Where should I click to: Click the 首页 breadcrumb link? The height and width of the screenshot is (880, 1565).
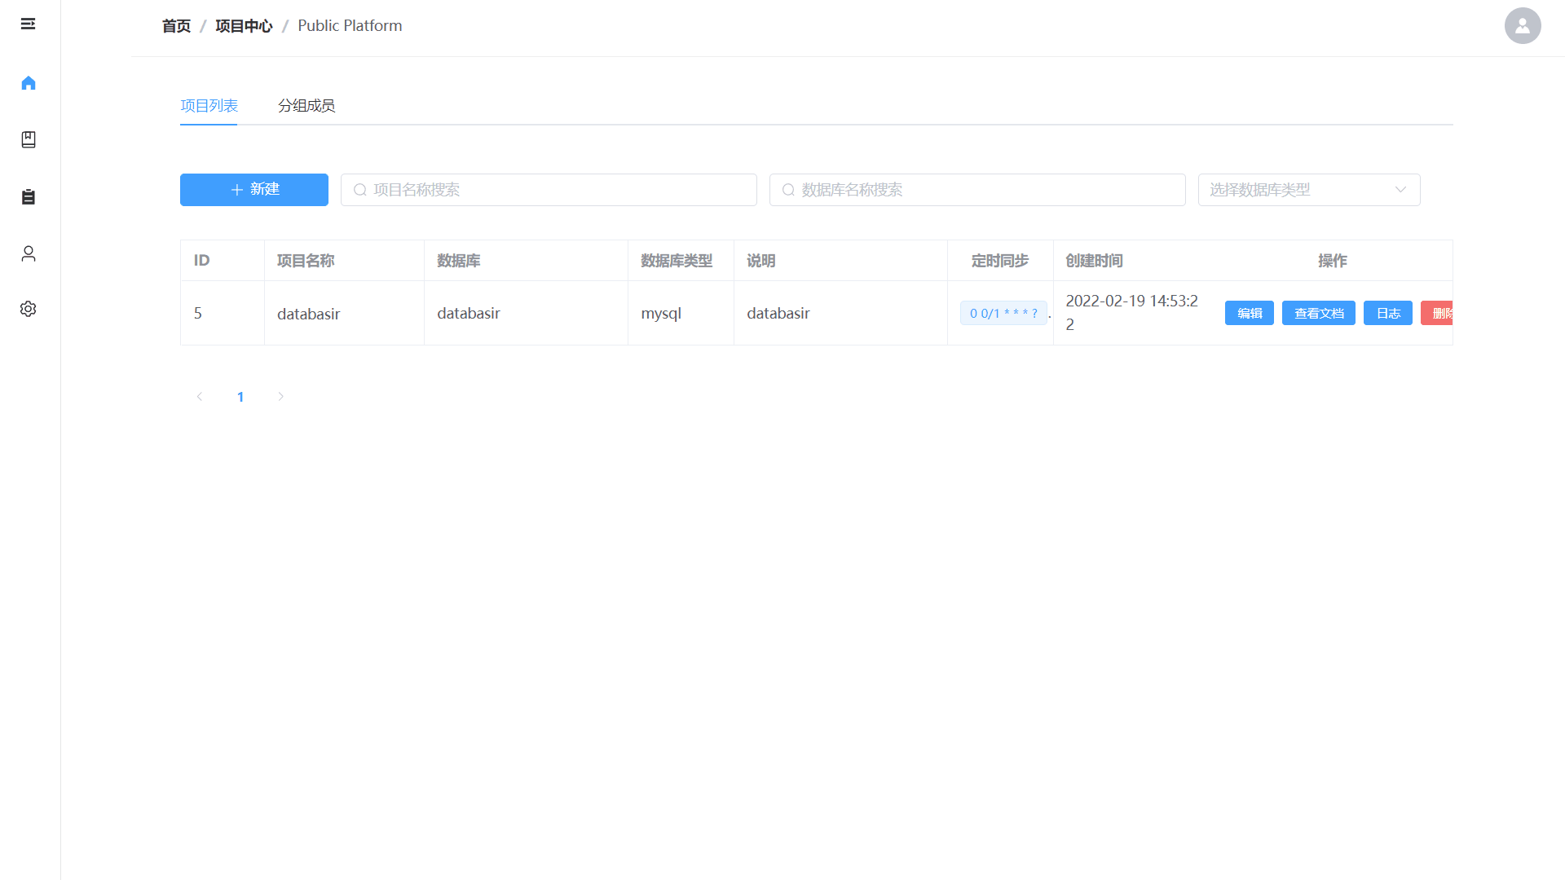tap(176, 26)
